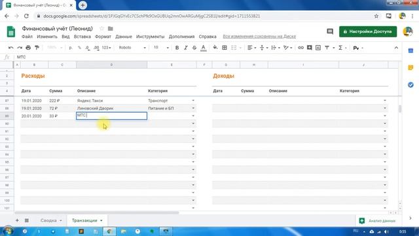Increase decimal places button
The height and width of the screenshot is (236, 419).
(96, 48)
